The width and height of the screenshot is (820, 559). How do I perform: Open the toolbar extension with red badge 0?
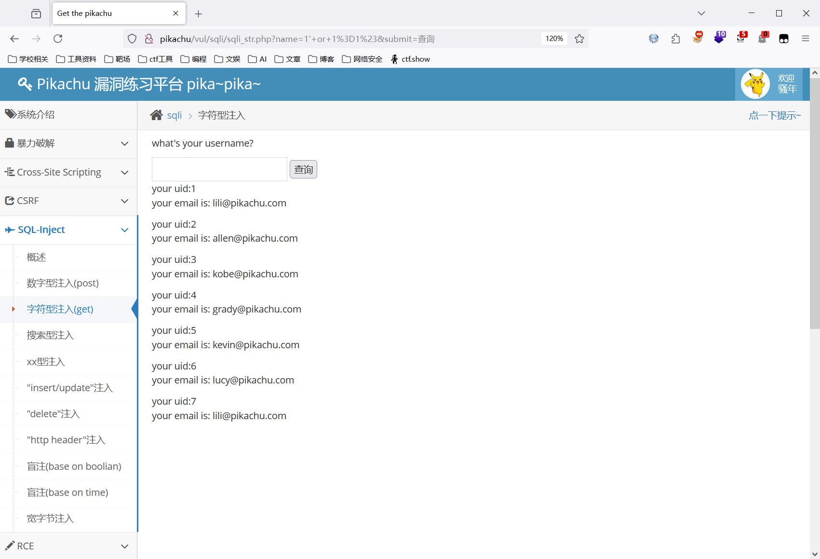click(x=763, y=38)
